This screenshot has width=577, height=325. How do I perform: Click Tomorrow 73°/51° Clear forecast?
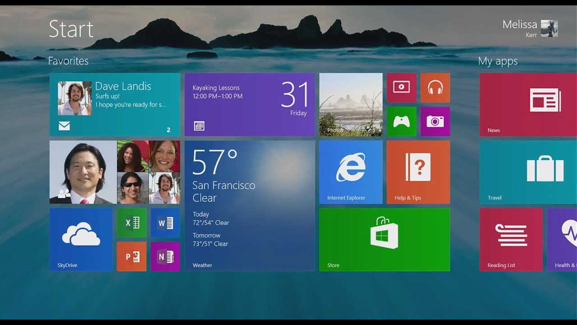211,240
